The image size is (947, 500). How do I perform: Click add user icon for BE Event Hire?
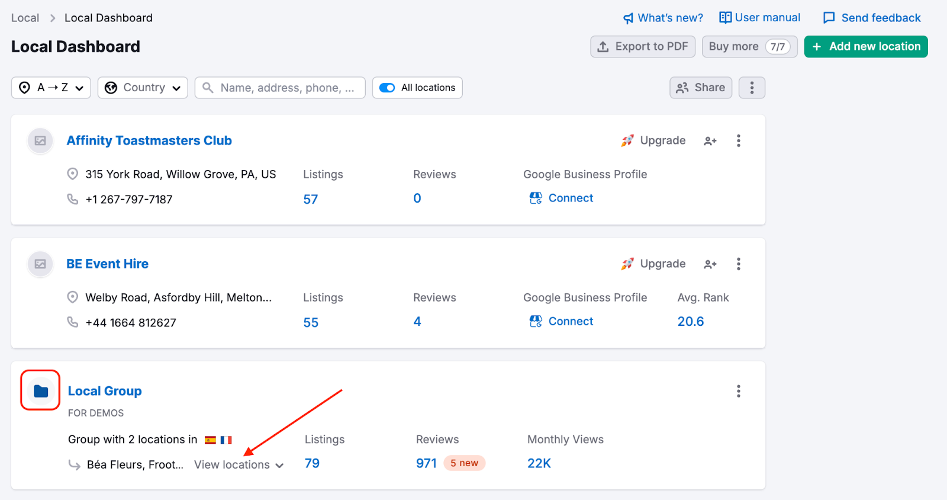(x=710, y=264)
